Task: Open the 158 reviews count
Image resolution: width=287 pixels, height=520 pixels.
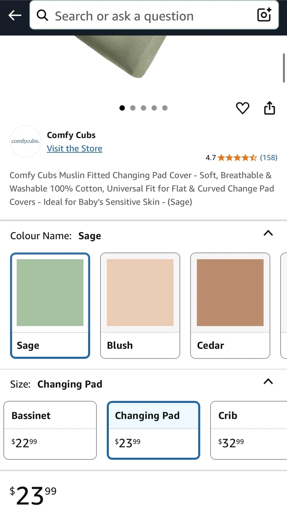Action: pos(269,157)
